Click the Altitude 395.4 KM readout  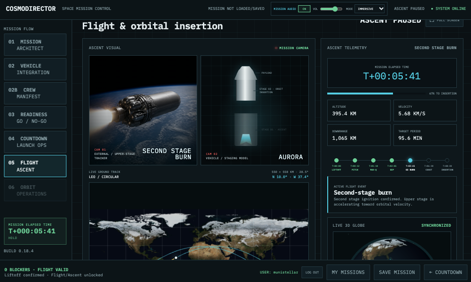coord(358,111)
